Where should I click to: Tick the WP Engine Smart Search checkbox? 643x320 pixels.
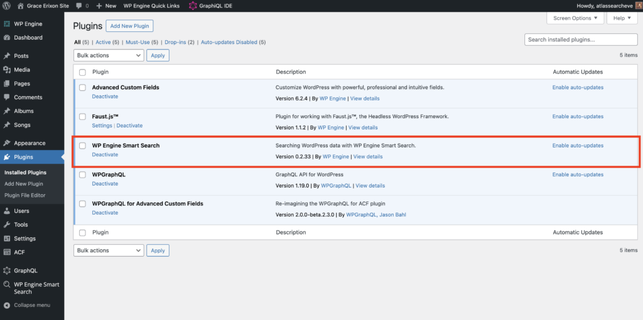(82, 146)
